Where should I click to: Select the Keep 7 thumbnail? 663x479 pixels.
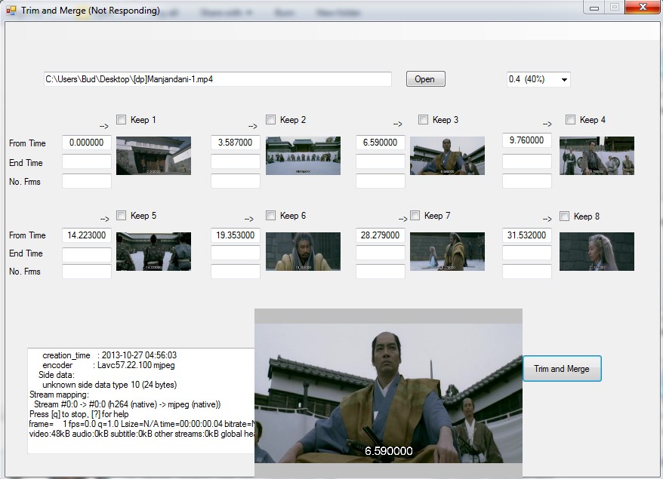coord(447,251)
